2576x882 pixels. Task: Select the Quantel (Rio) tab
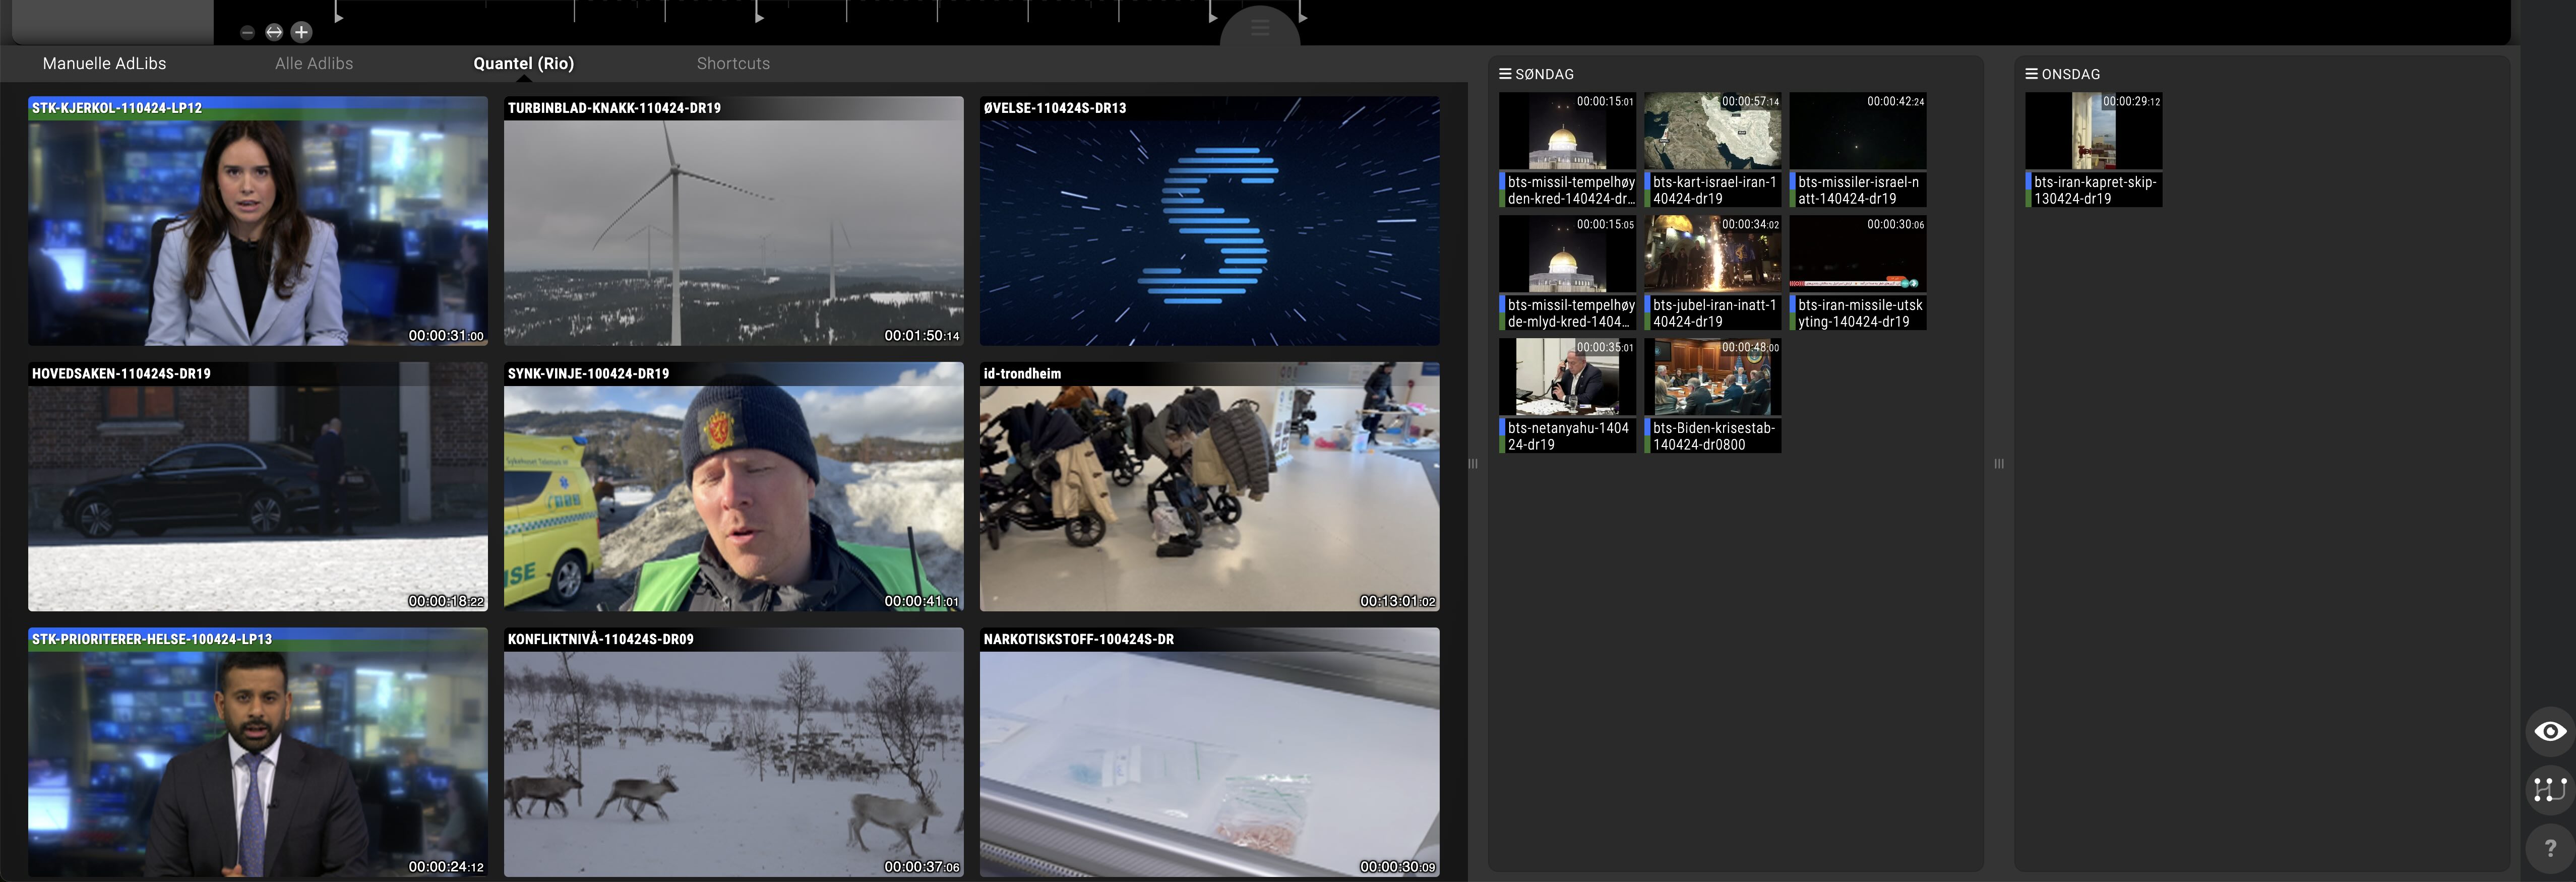(523, 63)
